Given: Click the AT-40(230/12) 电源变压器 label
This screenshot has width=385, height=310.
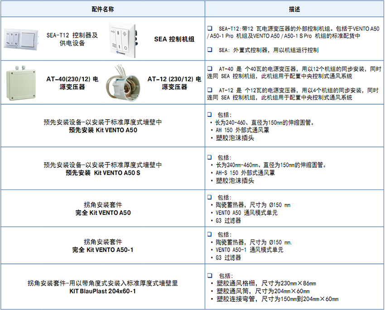Looking at the screenshot, I should tap(72, 83).
